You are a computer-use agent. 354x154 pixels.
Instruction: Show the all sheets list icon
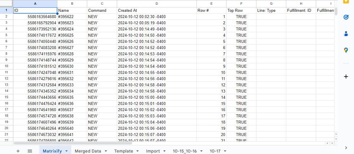coord(30,151)
